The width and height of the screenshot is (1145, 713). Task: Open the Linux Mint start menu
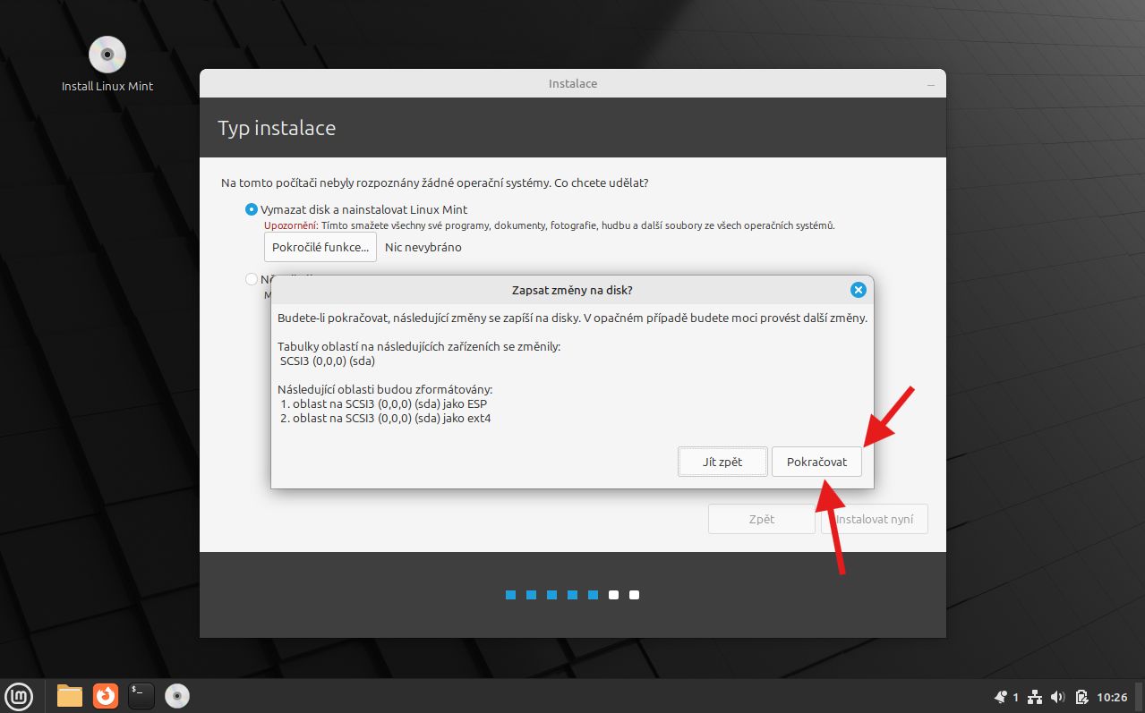pos(20,695)
